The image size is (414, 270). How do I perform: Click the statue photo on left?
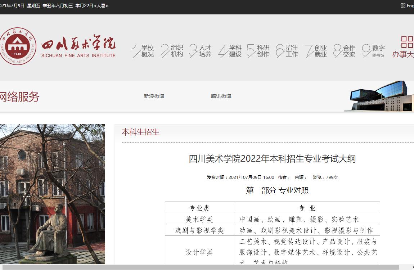[x=53, y=194]
